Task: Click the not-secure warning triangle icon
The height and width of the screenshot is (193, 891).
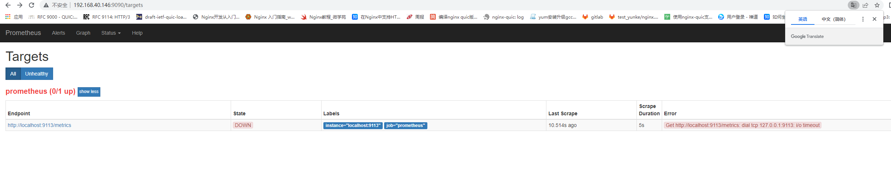Action: [46, 5]
